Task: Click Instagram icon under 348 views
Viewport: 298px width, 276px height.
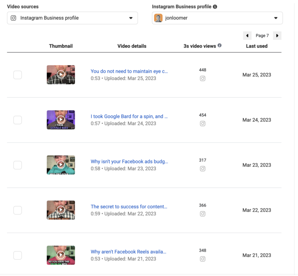Action: coord(203,259)
